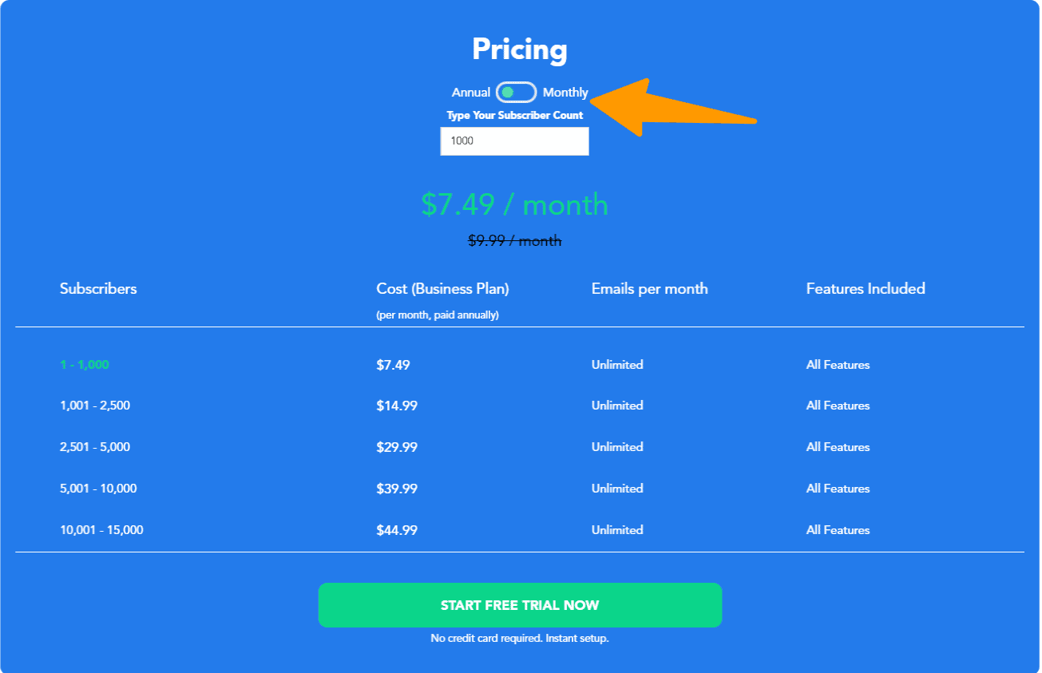Click the Pricing heading
Viewport: 1042px width, 673px height.
coord(520,49)
